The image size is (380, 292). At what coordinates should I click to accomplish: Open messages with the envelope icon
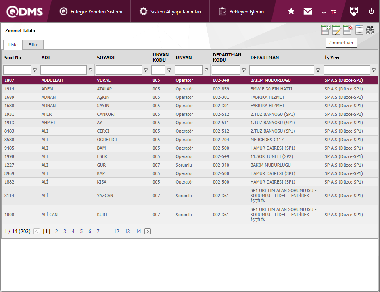tap(308, 12)
